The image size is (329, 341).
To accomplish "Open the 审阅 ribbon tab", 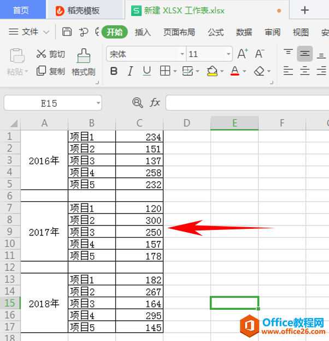I will coord(273,32).
